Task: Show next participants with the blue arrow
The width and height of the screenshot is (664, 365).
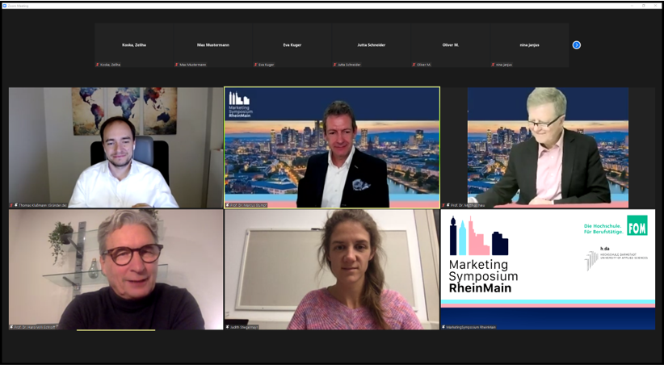Action: pos(576,45)
